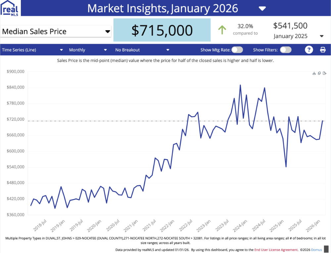Turn on the Show Filters switch
This screenshot has width=331, height=253.
(x=285, y=49)
